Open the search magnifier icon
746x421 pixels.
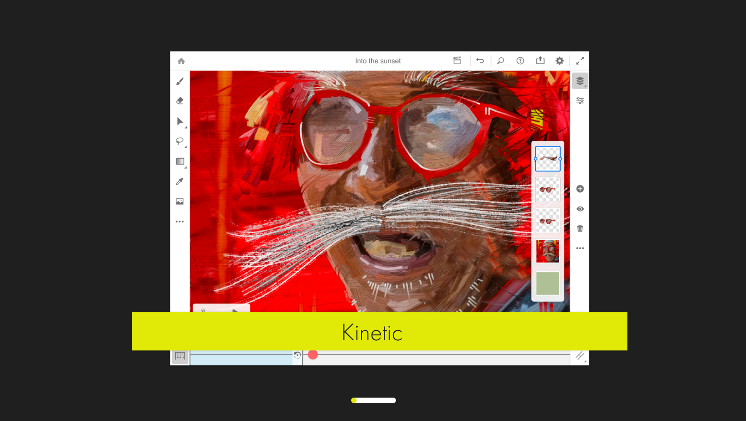pyautogui.click(x=501, y=61)
